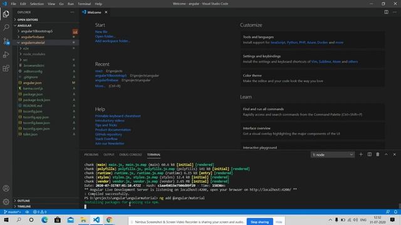Close the Welcome tab

point(106,12)
